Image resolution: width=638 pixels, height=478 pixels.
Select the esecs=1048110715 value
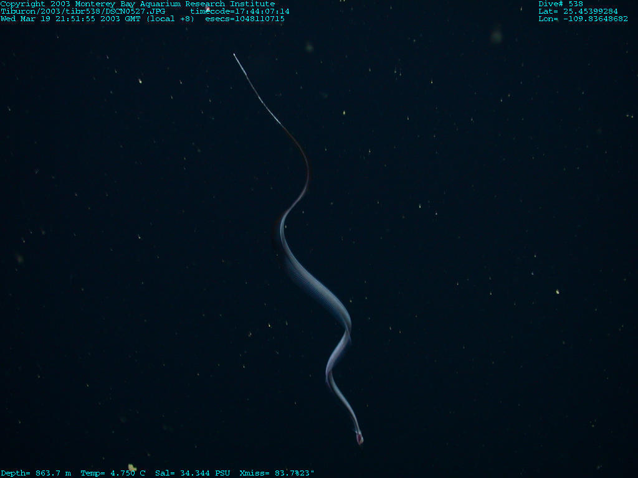(x=245, y=19)
